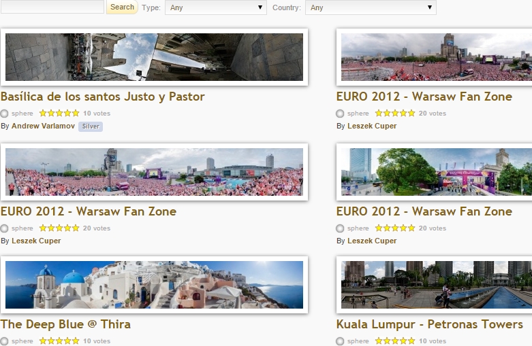Open the Country dropdown
532x346 pixels.
(x=371, y=7)
